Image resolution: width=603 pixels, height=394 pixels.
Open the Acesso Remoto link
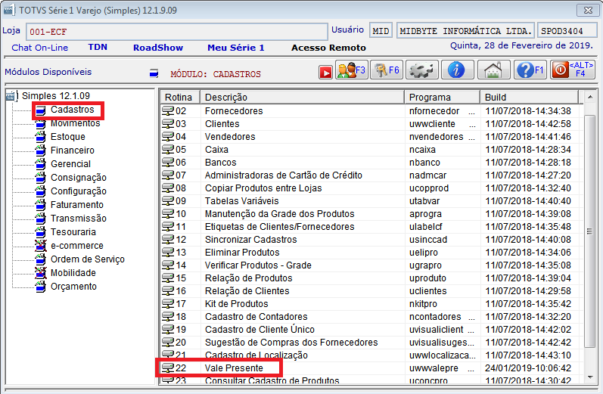pyautogui.click(x=328, y=48)
